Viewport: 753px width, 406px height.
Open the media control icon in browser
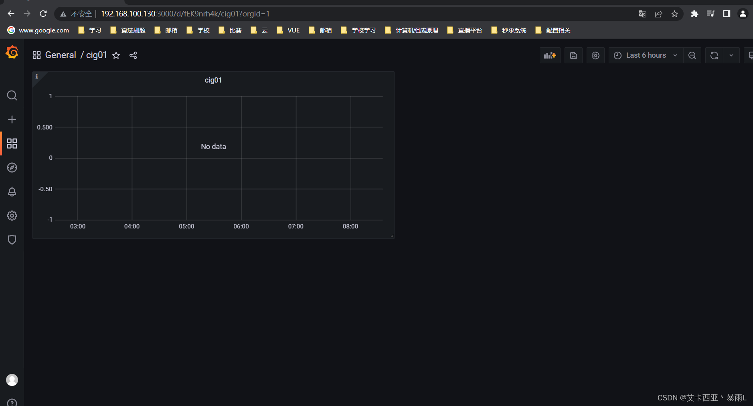[x=710, y=14]
